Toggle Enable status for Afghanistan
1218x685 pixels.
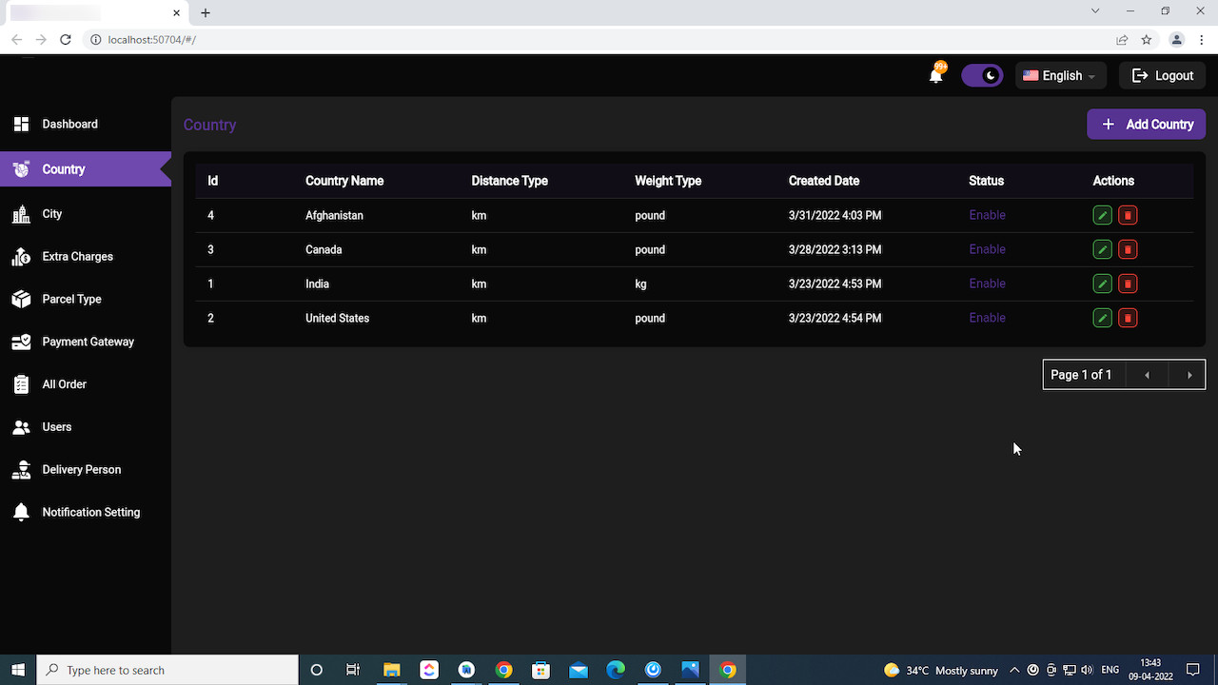987,215
